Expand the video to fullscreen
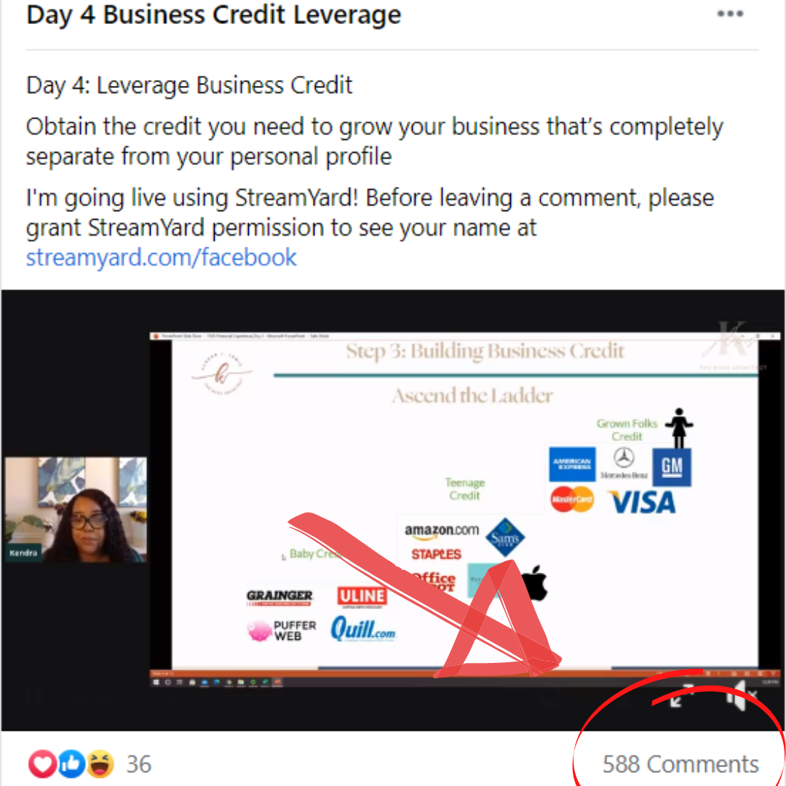 click(682, 695)
